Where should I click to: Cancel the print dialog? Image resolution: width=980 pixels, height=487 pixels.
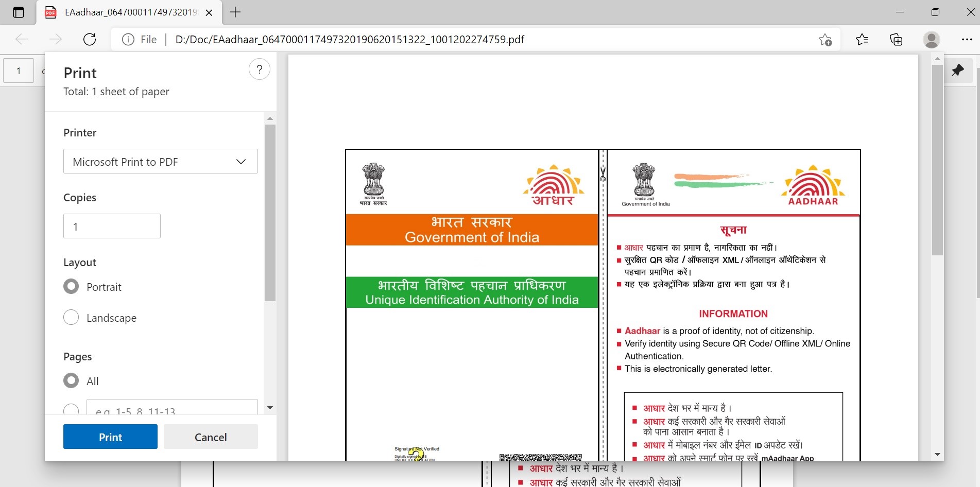211,437
